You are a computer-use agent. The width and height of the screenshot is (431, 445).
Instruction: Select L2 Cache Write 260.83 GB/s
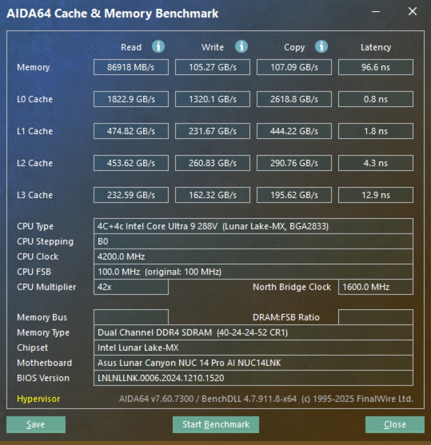pos(213,163)
